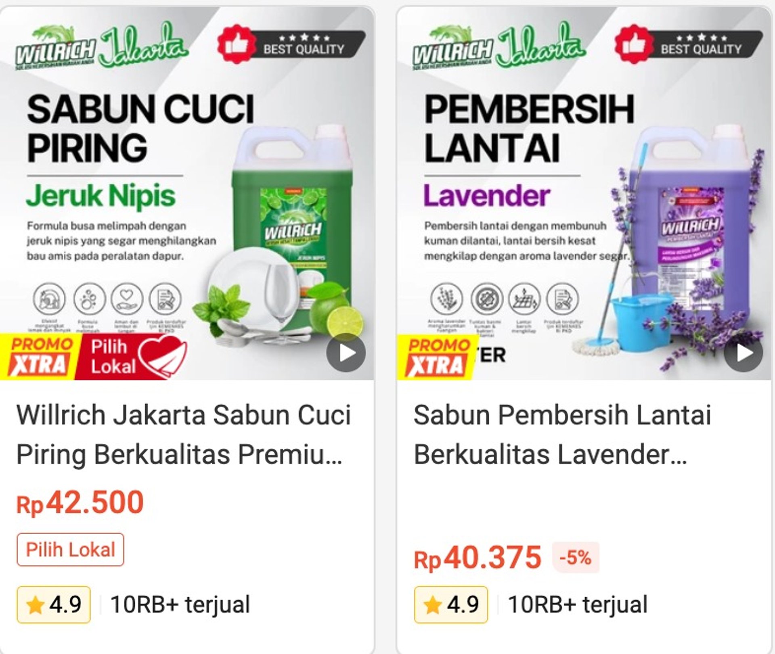775x654 pixels.
Task: Click price Rp40.375
Action: coord(478,558)
